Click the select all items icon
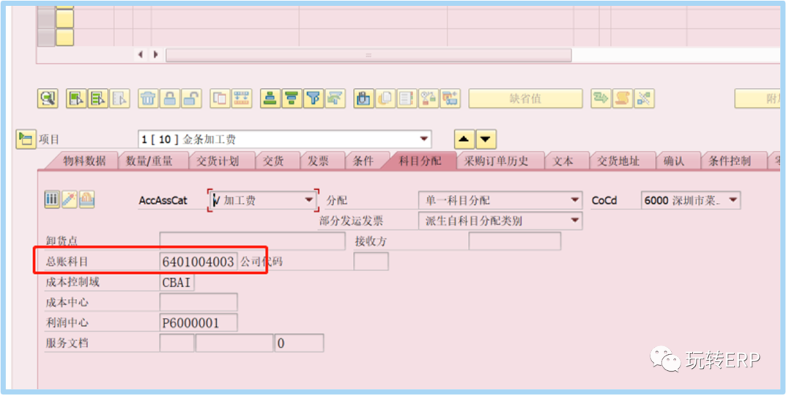 pyautogui.click(x=76, y=99)
